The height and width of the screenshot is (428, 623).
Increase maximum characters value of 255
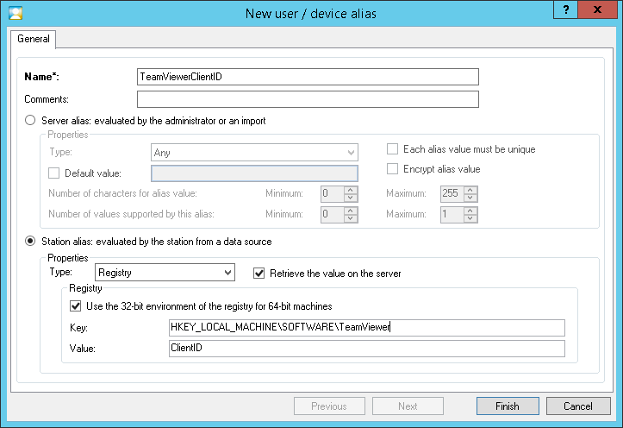click(470, 190)
